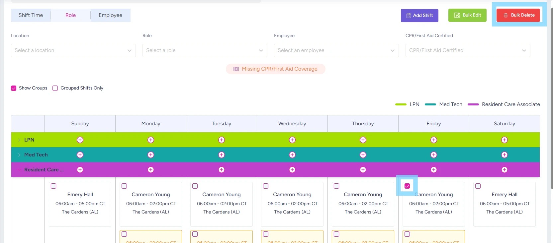Click the Bulk Edit button

tap(467, 15)
